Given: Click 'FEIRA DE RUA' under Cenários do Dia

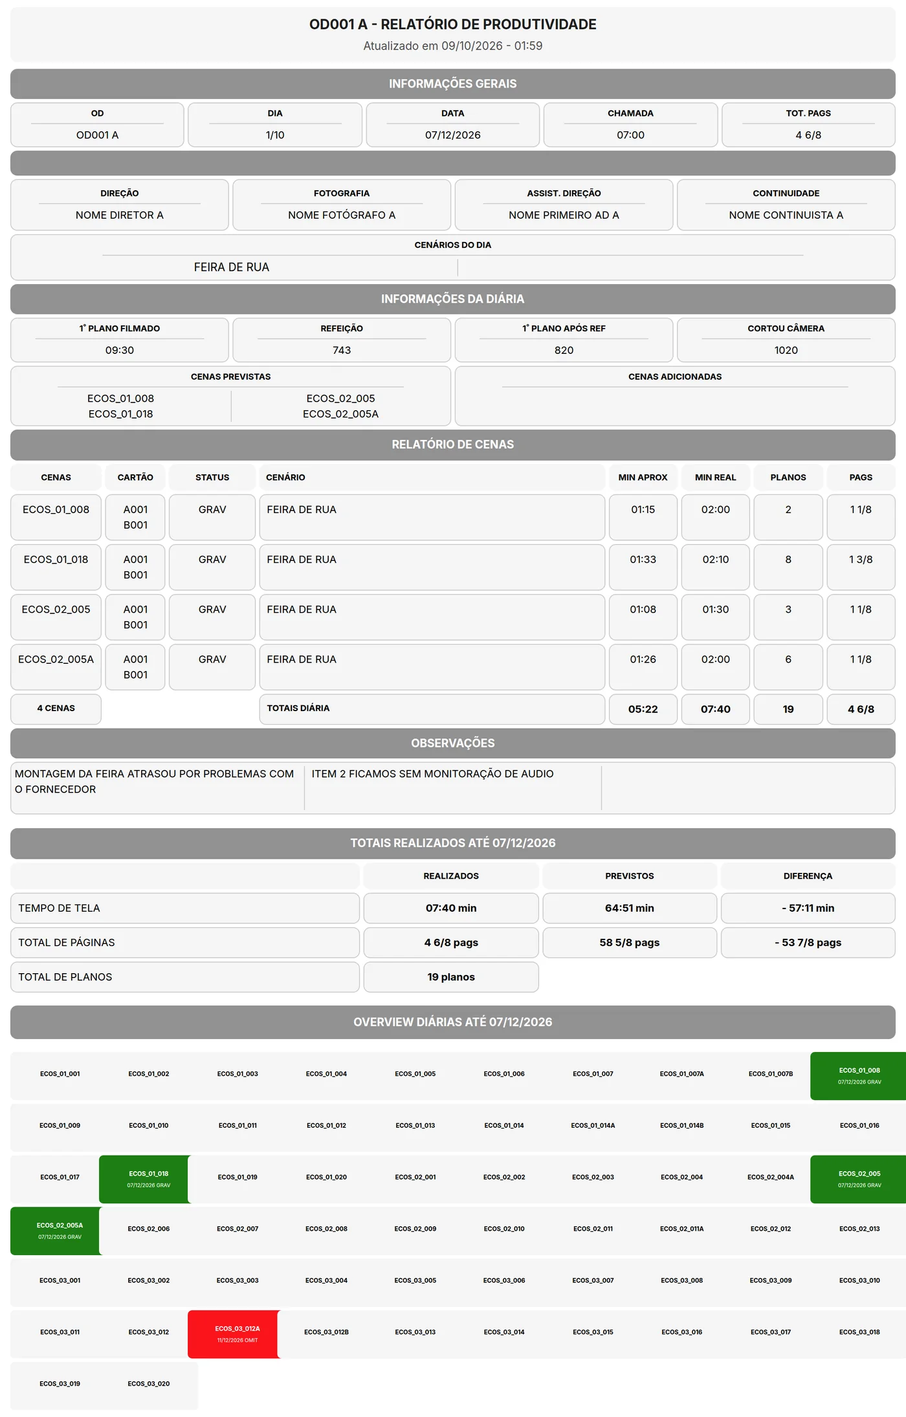Looking at the screenshot, I should (x=232, y=267).
